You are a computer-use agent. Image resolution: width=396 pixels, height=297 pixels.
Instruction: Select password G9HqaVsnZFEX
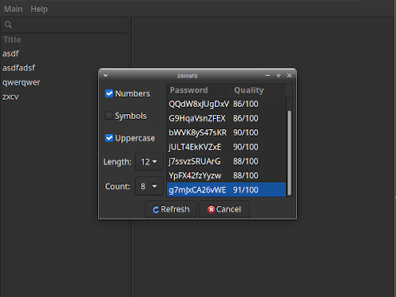[x=227, y=118]
